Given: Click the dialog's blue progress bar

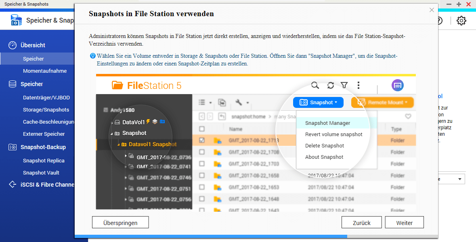Looking at the screenshot, I should [211, 236].
